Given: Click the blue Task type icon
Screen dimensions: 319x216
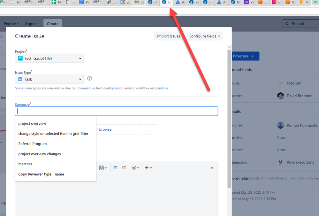Looking at the screenshot, I should click(x=20, y=79).
